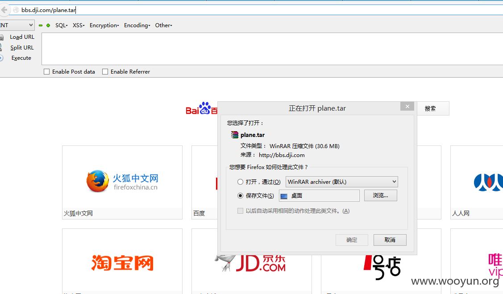
Task: Click the site identity globe icon
Action: click(16, 10)
